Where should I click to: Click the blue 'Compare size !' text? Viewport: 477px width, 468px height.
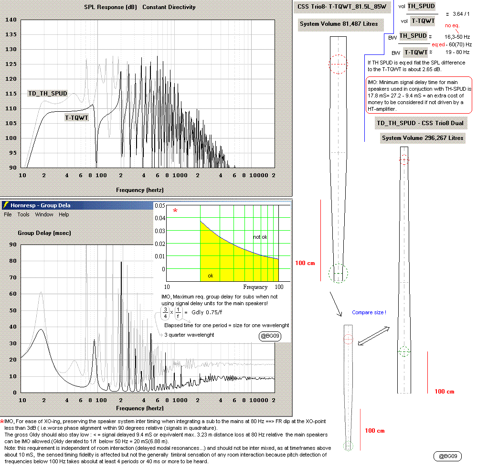point(369,312)
